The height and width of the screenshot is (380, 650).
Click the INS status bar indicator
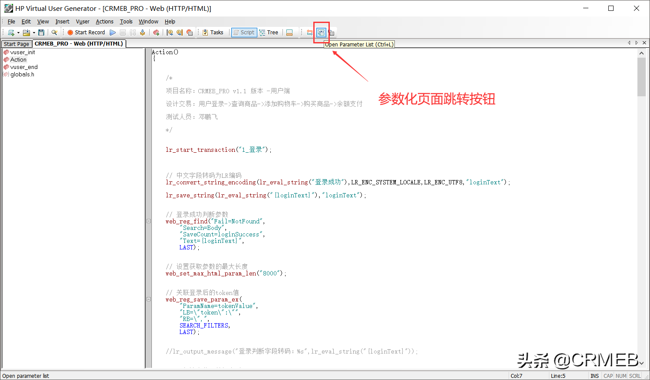(x=594, y=376)
